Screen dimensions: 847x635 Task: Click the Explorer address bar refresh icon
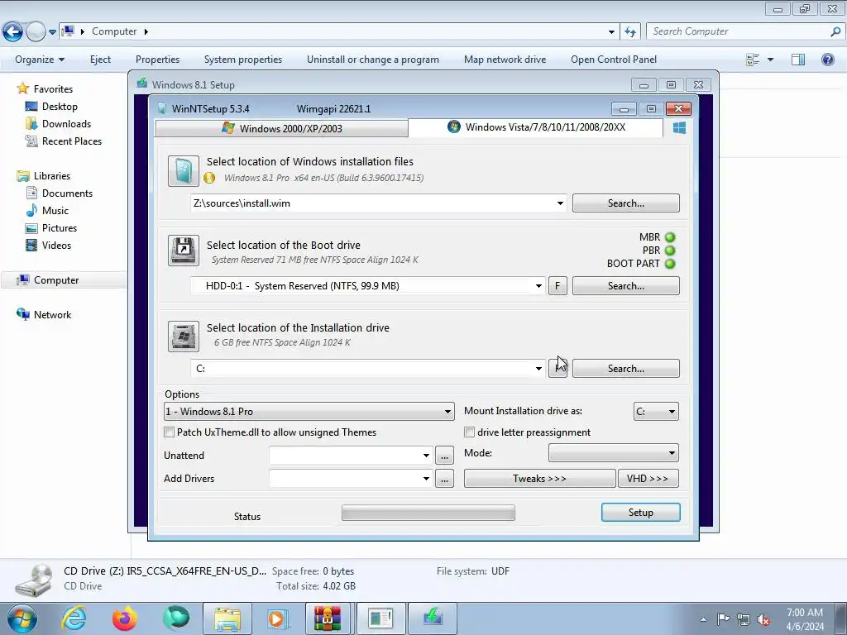point(629,32)
